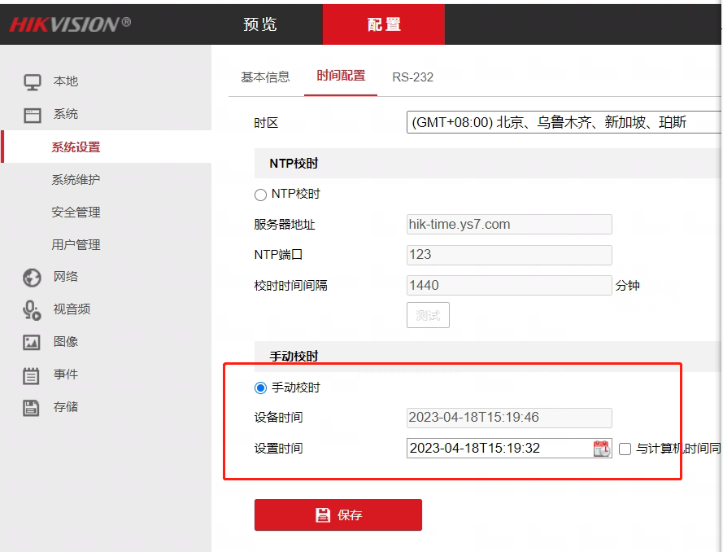Click the monitor icon beside 本地
Image resolution: width=723 pixels, height=552 pixels.
tap(32, 82)
